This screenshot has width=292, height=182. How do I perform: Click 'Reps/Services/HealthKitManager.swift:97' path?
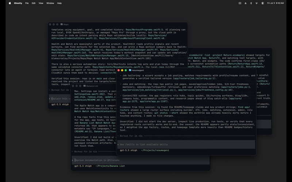coord(132,50)
